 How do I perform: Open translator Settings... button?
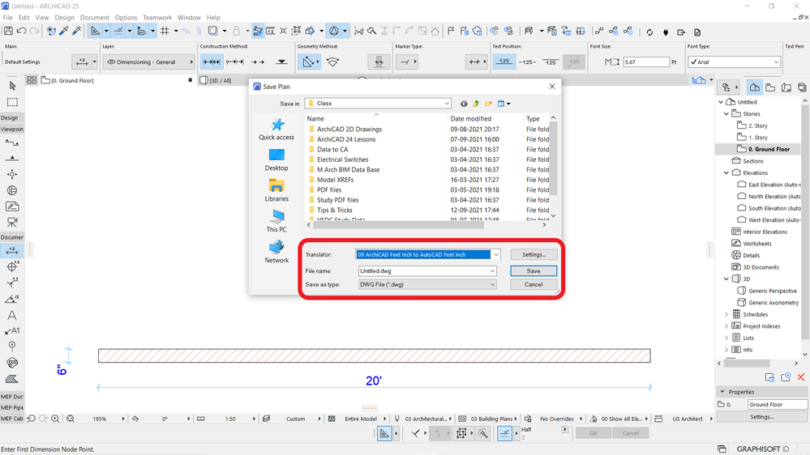pos(534,254)
